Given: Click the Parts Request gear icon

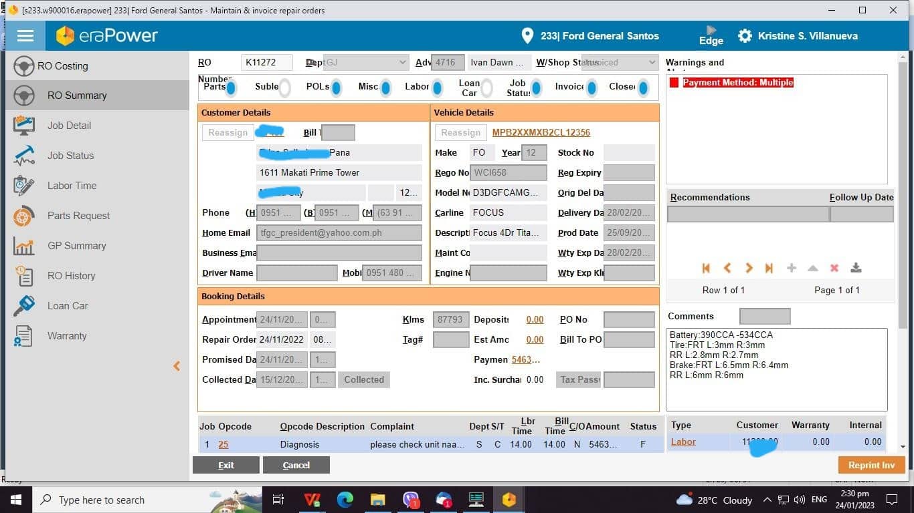Looking at the screenshot, I should [24, 216].
